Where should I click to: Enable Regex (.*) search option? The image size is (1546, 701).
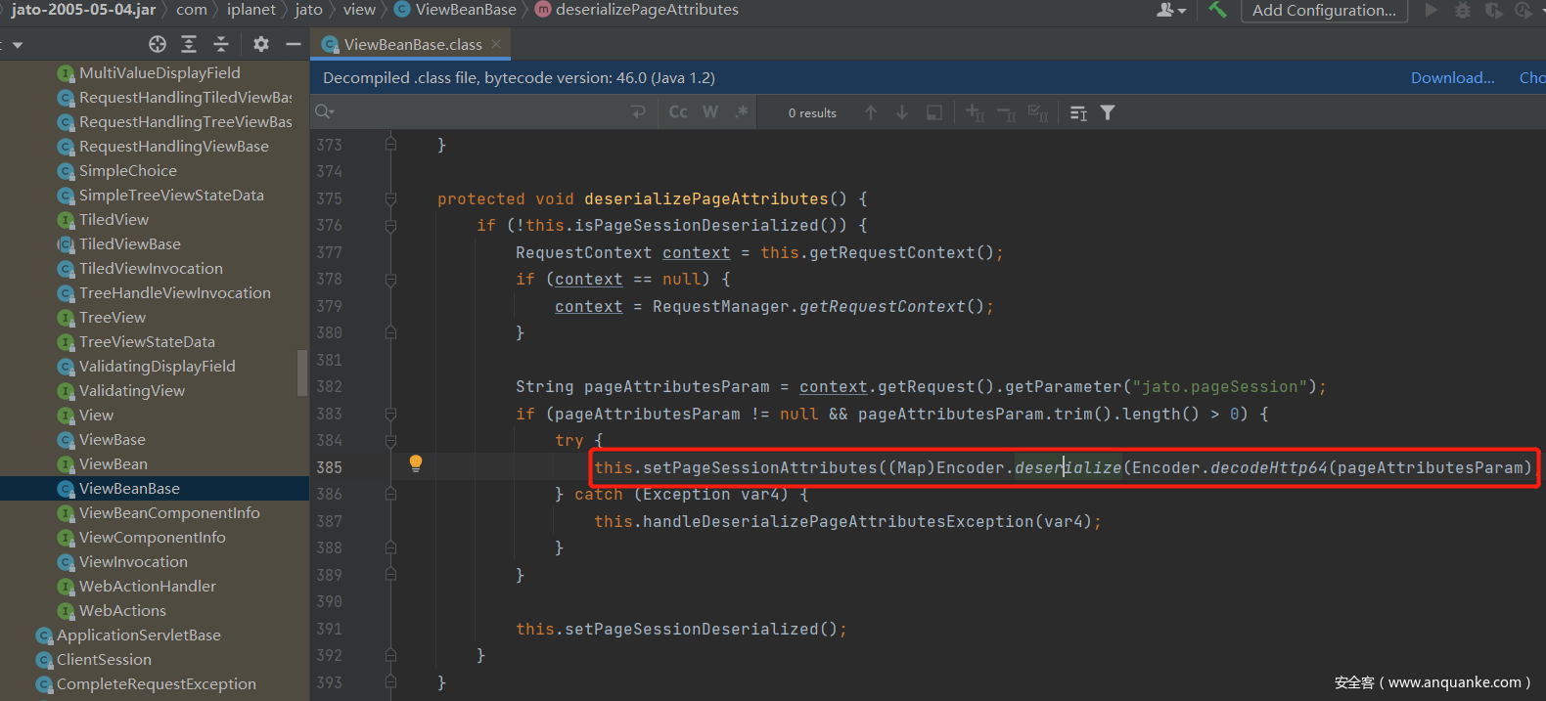[x=742, y=112]
